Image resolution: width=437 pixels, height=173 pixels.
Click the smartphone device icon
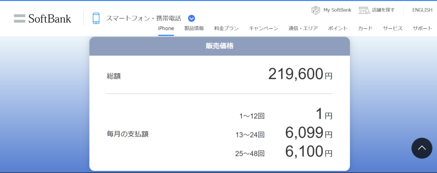pyautogui.click(x=96, y=18)
